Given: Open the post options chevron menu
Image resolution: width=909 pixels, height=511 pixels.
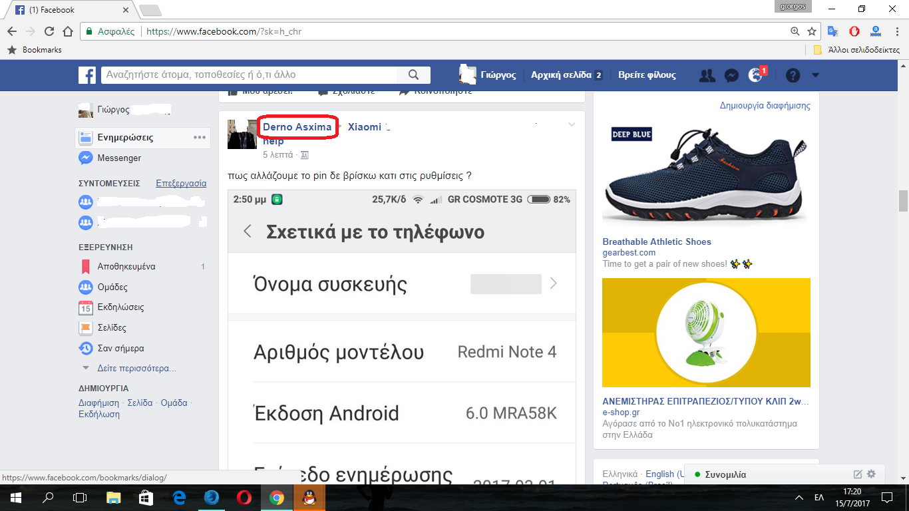Looking at the screenshot, I should [571, 125].
